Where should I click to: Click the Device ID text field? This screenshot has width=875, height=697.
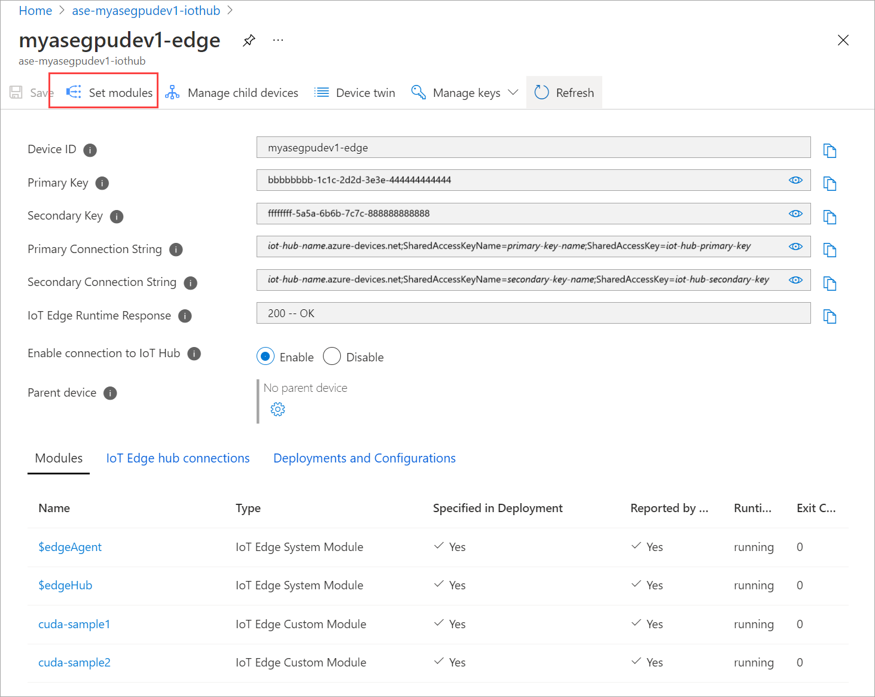click(532, 148)
